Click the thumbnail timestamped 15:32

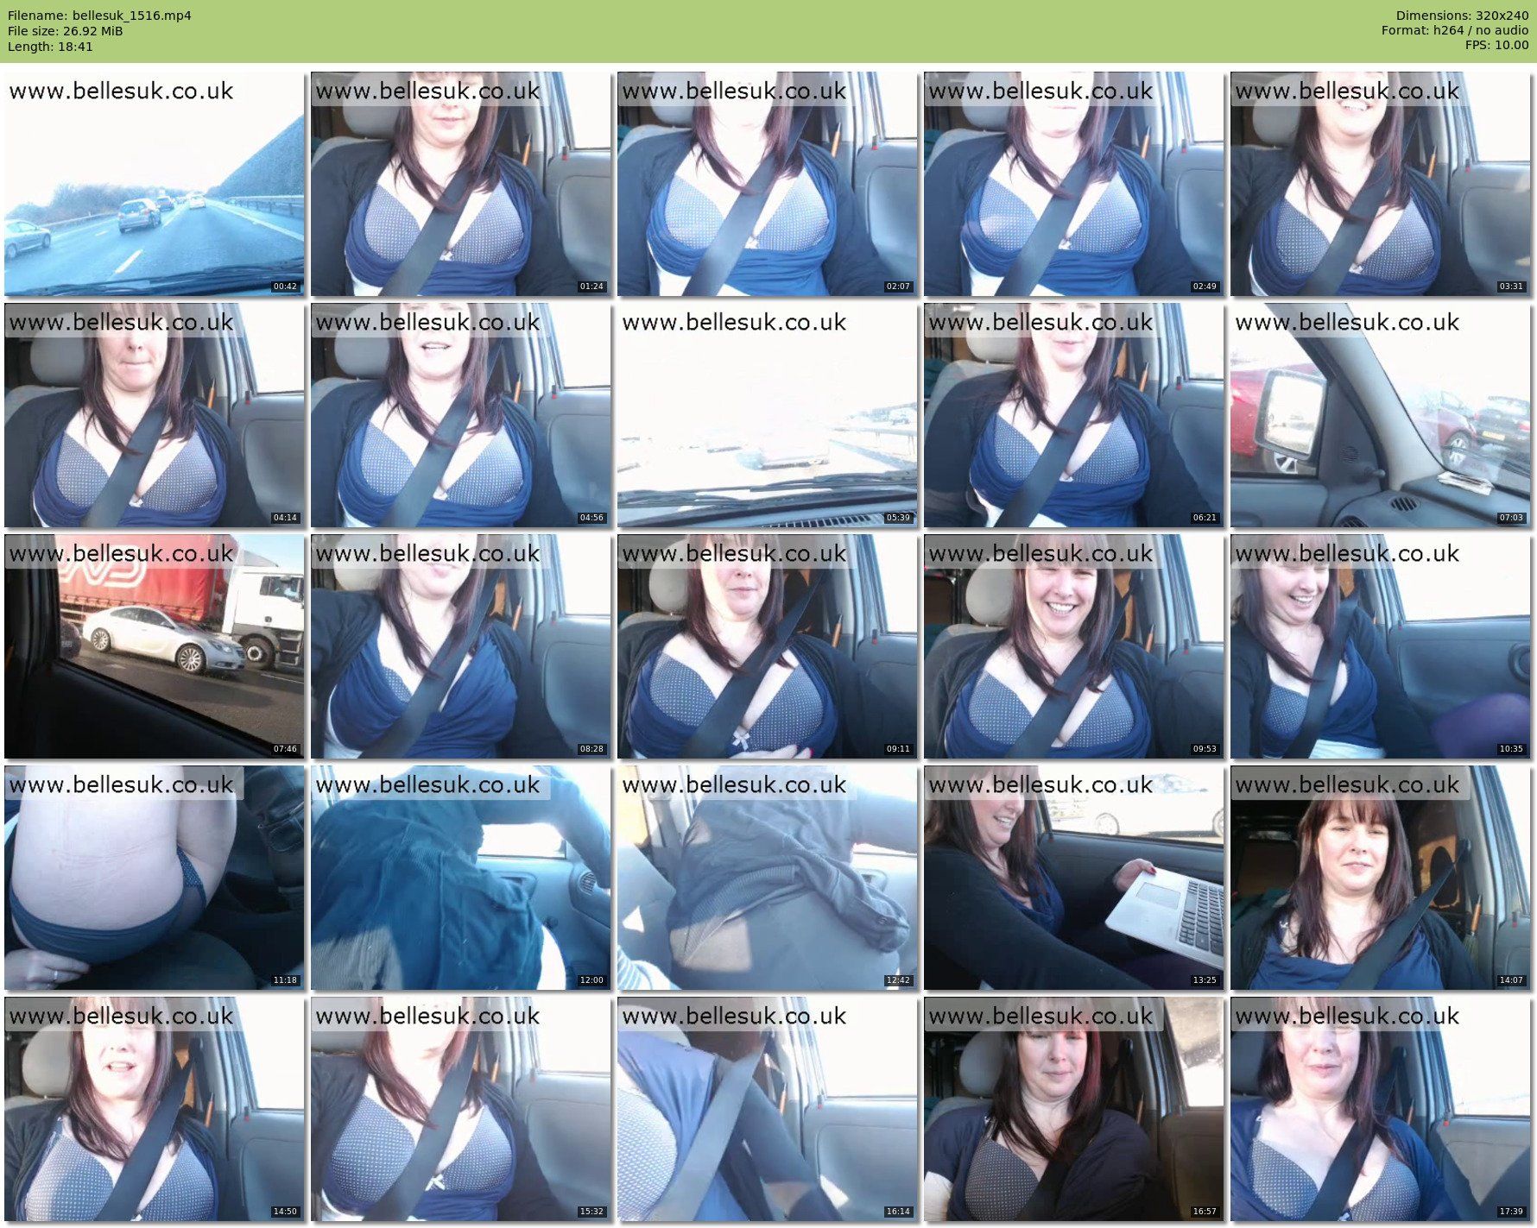tap(461, 1109)
